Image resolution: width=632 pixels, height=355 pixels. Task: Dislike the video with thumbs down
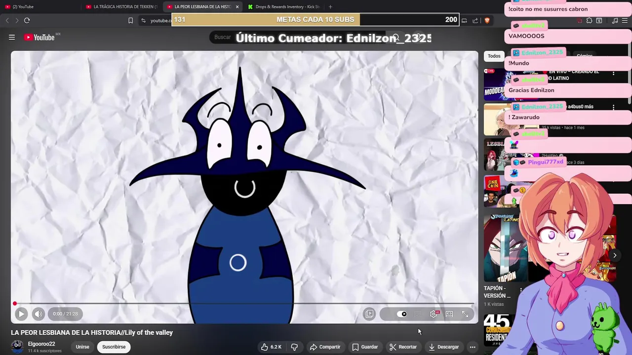click(x=294, y=347)
